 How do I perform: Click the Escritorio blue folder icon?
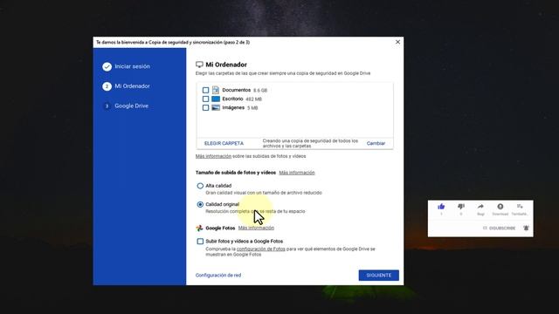[x=216, y=99]
